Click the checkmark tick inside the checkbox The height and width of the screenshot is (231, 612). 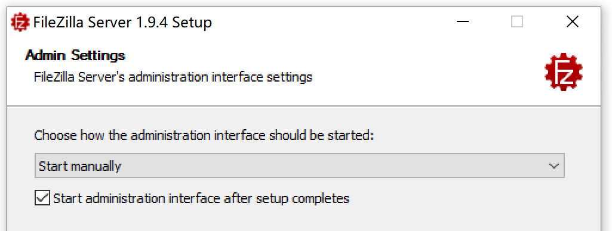(x=42, y=198)
